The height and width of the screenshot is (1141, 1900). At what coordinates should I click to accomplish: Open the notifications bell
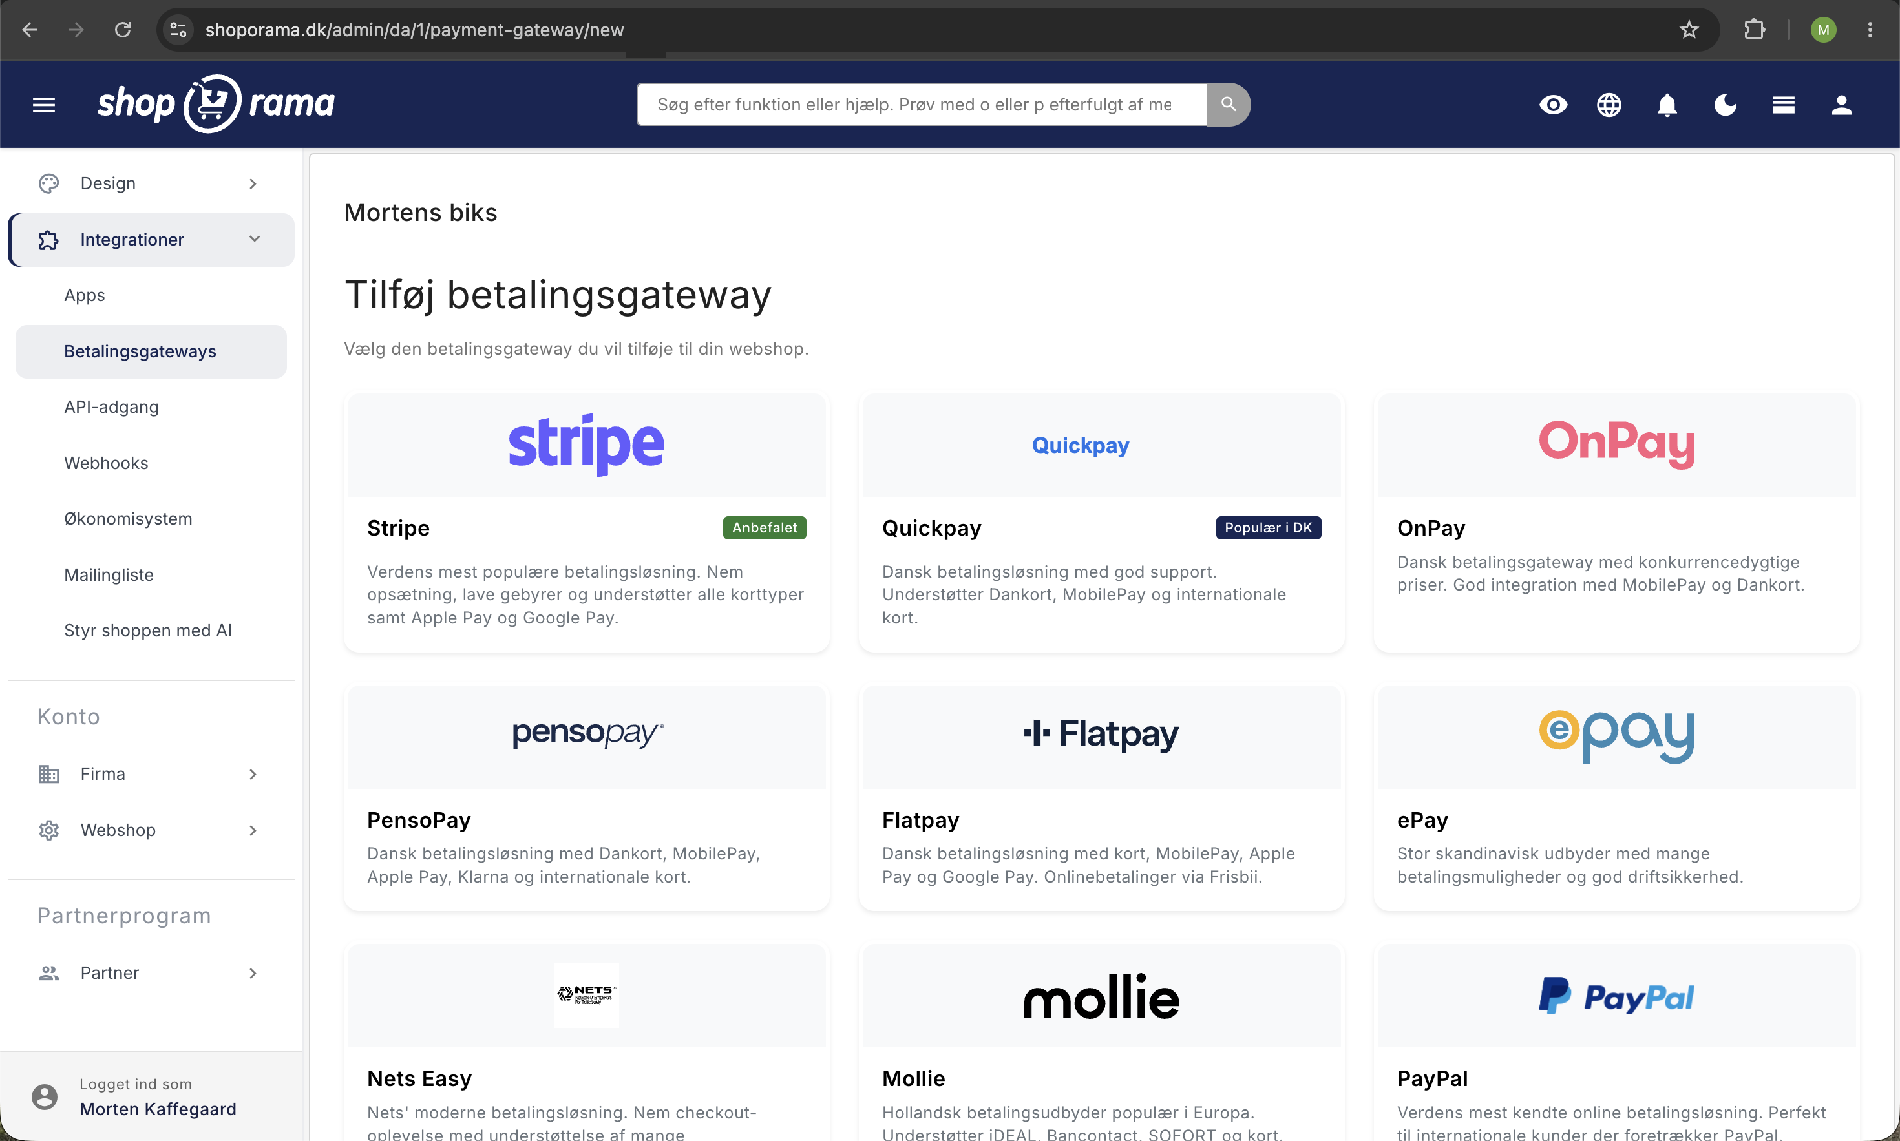(1666, 105)
